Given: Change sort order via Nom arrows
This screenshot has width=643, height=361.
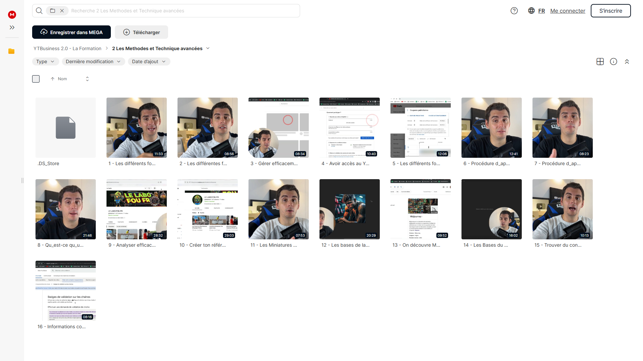Looking at the screenshot, I should coord(87,79).
